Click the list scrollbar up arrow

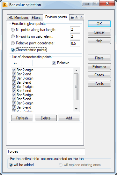(x=76, y=71)
